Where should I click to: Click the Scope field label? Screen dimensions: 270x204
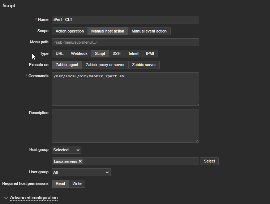point(43,31)
